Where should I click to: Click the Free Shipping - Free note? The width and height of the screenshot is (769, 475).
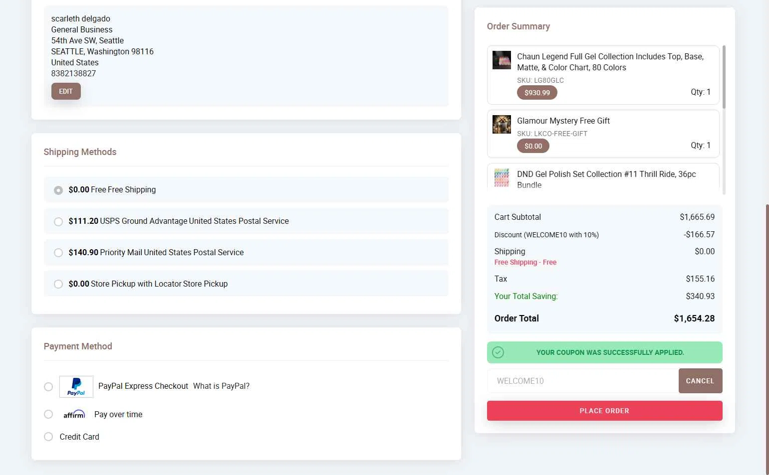pyautogui.click(x=525, y=262)
